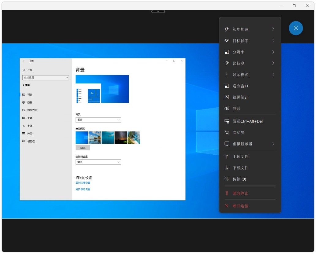
Task: Select the blue Windows wallpaper thumbnail
Action: point(82,138)
